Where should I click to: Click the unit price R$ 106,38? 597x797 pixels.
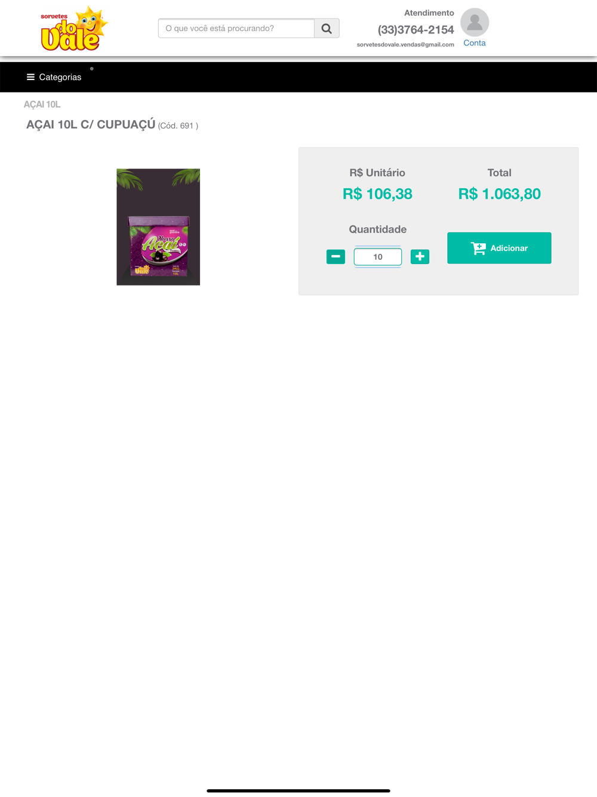377,194
